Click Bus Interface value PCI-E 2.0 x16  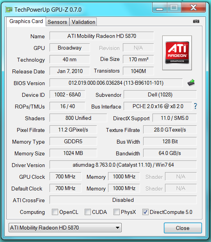[158, 106]
